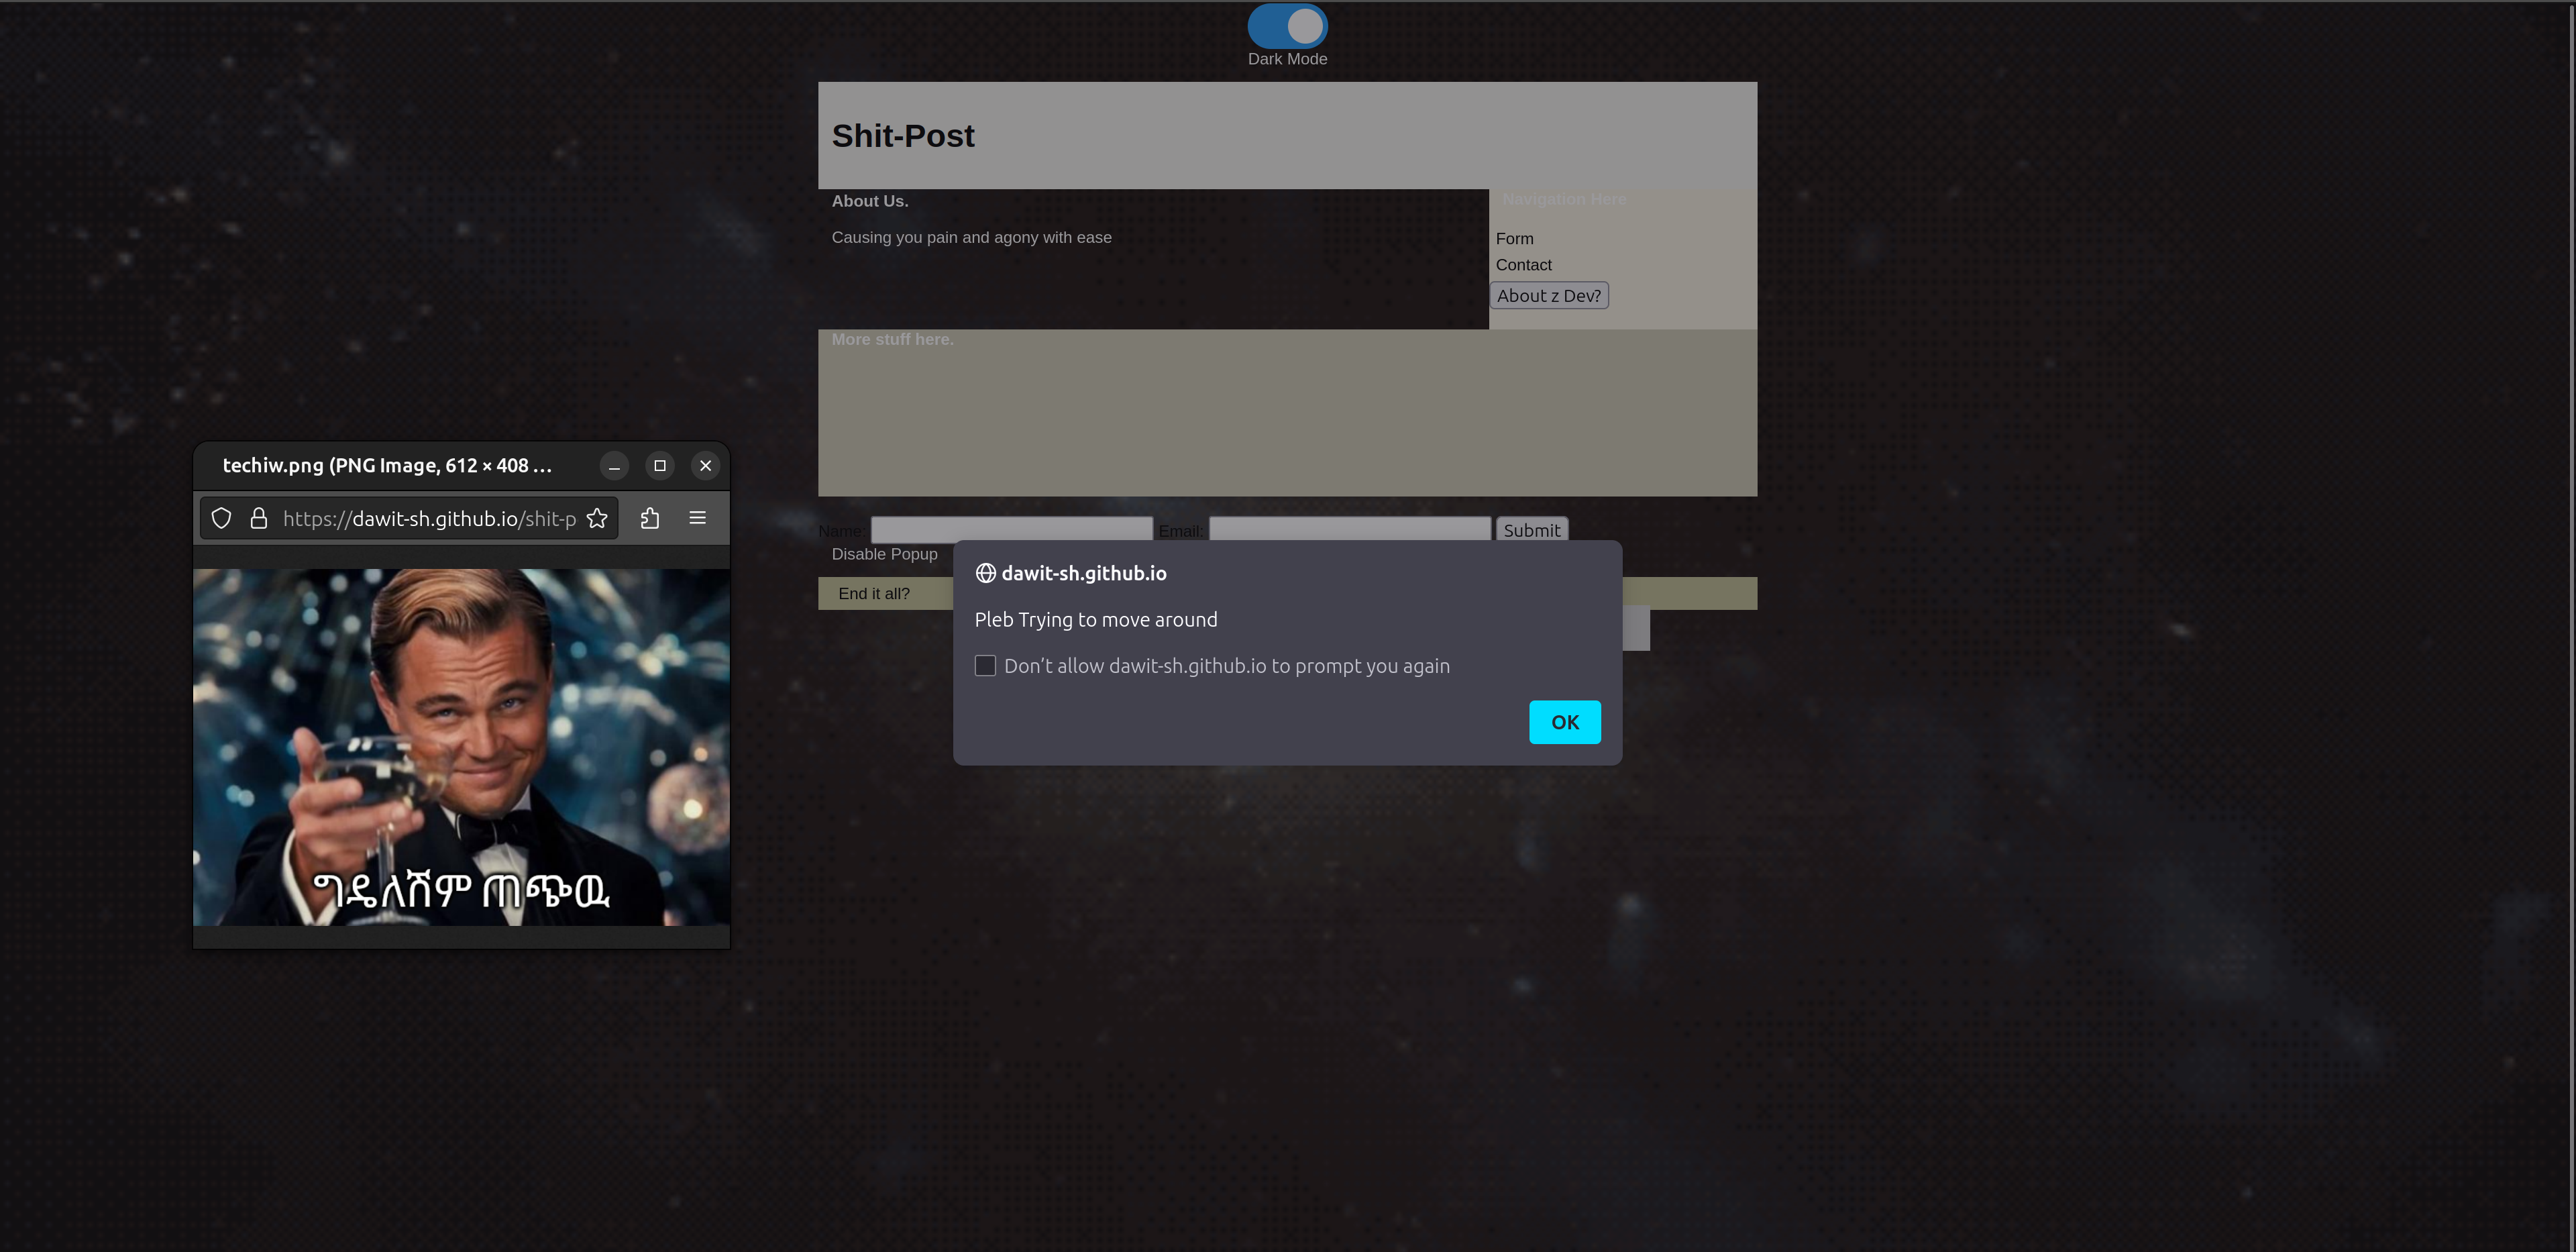Open the Contact navigation link
Screen dimensions: 2576x1252
pos(1523,265)
